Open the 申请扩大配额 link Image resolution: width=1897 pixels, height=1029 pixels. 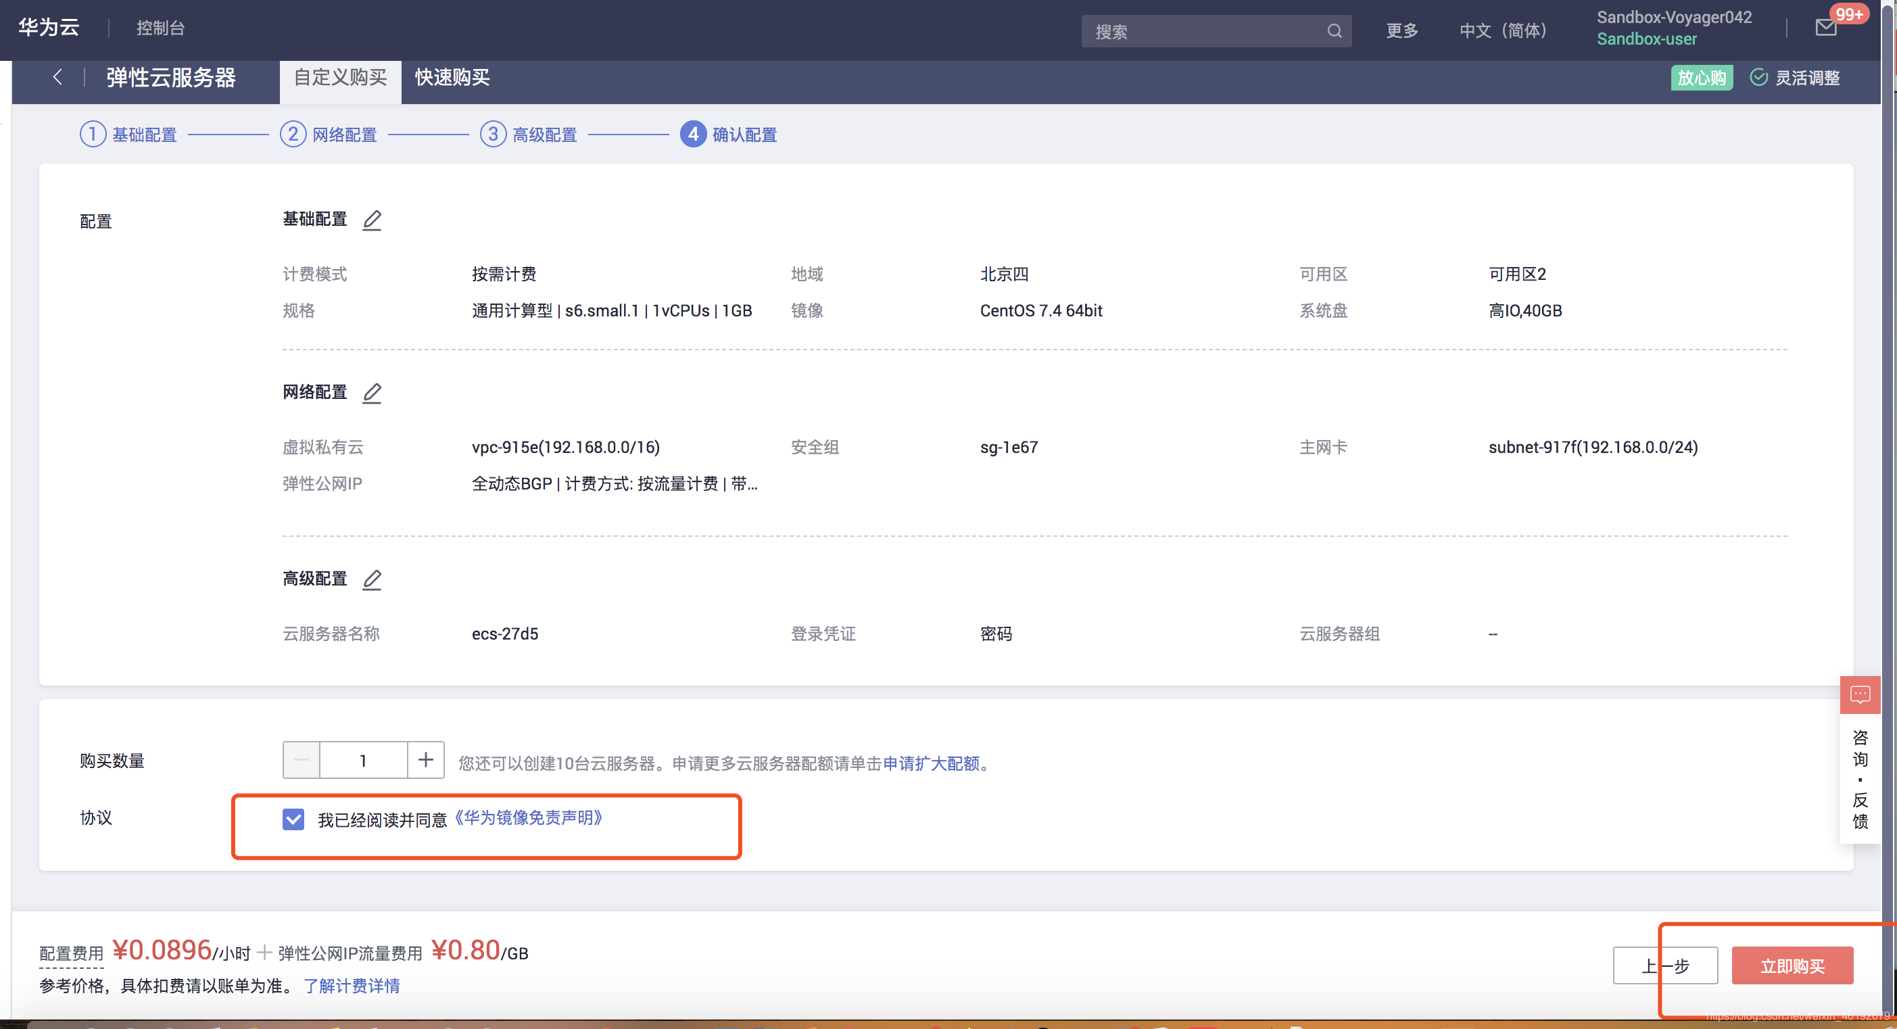click(x=932, y=763)
